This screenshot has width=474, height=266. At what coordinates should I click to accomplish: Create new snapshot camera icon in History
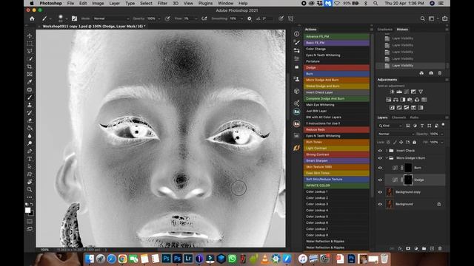pyautogui.click(x=431, y=73)
